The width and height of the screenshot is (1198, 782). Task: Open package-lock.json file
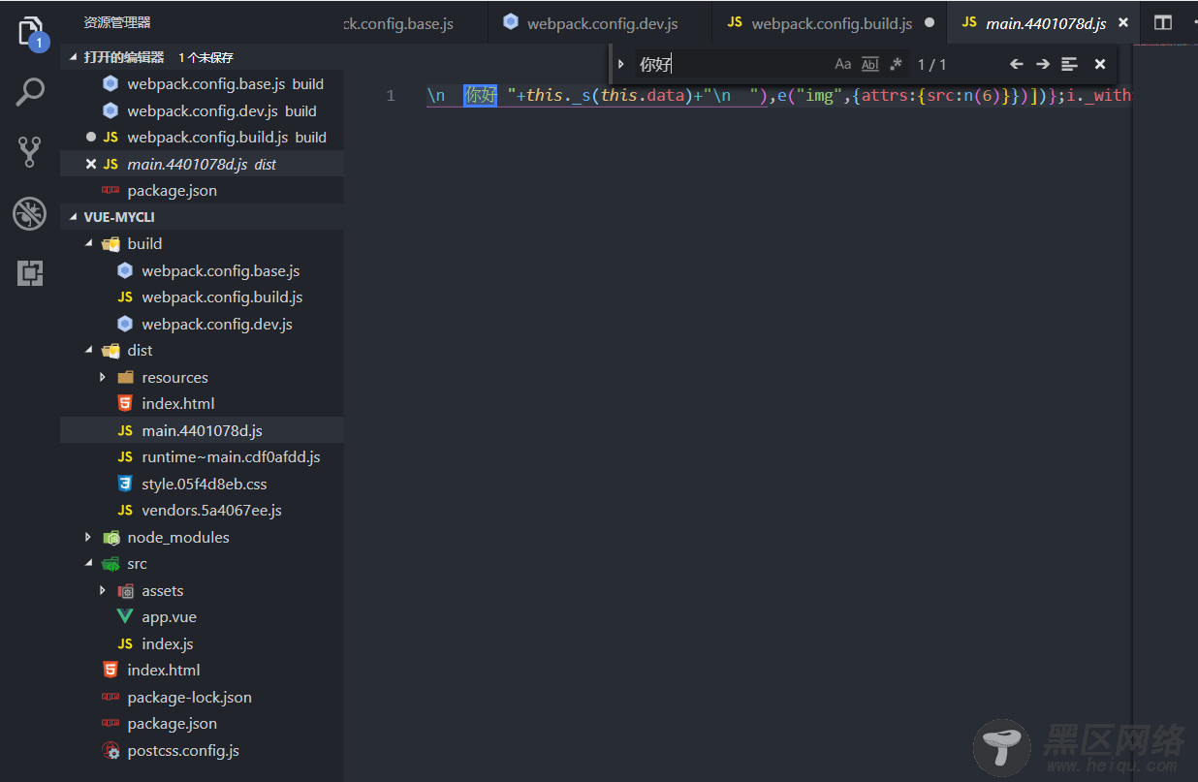point(202,697)
